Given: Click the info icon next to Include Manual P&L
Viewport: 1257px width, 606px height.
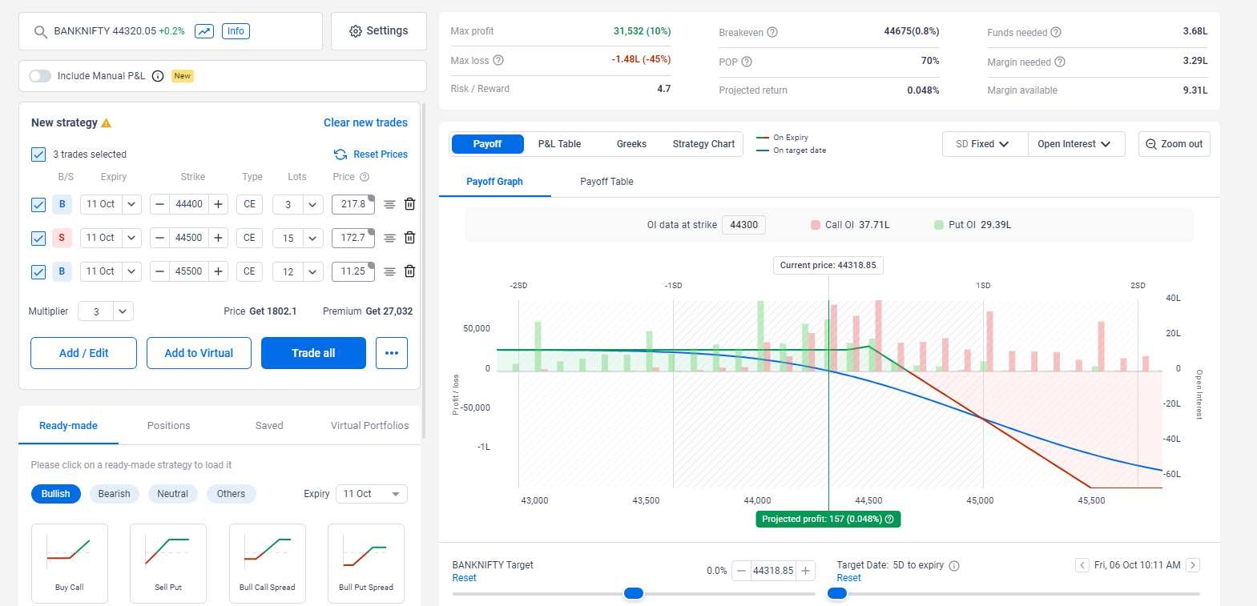Looking at the screenshot, I should [x=158, y=76].
